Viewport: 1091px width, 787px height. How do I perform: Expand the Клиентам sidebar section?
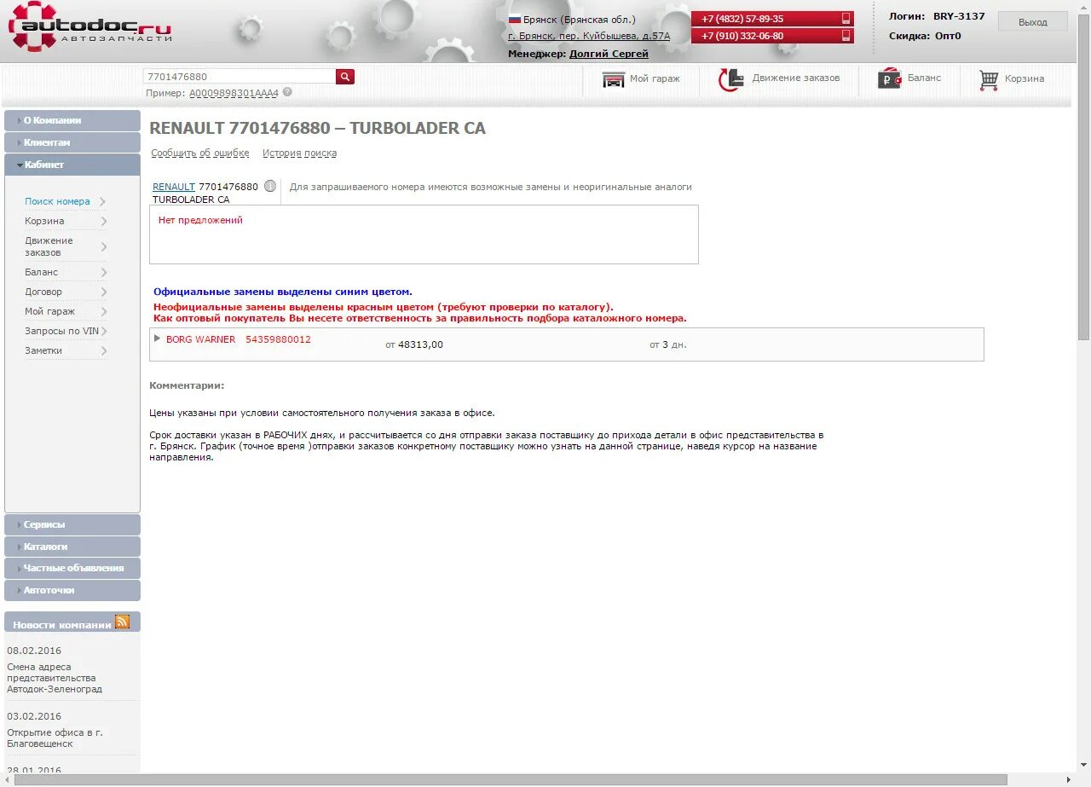[72, 142]
